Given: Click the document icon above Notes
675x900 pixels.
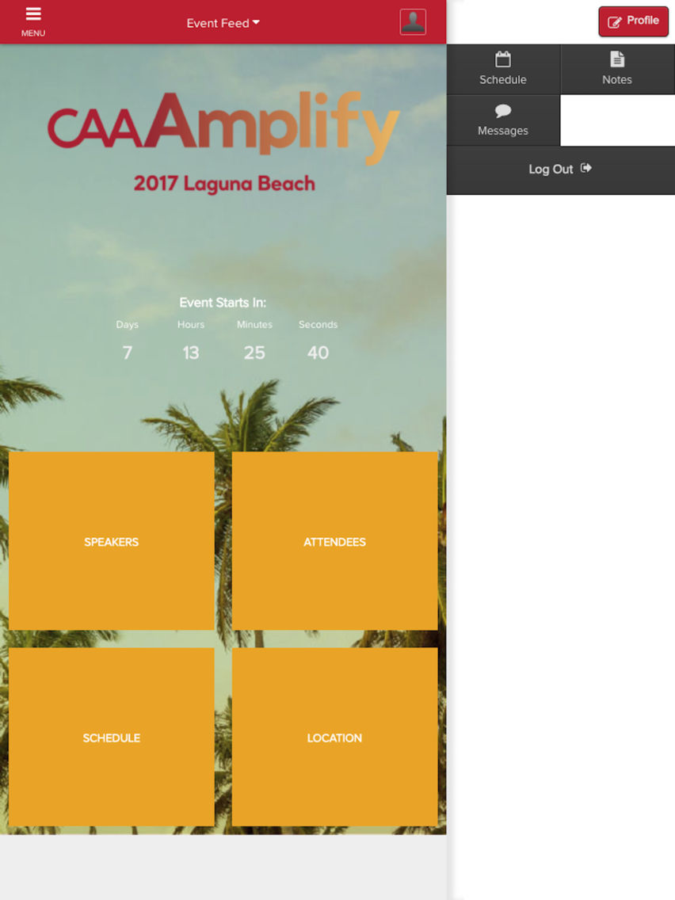Looking at the screenshot, I should click(617, 59).
